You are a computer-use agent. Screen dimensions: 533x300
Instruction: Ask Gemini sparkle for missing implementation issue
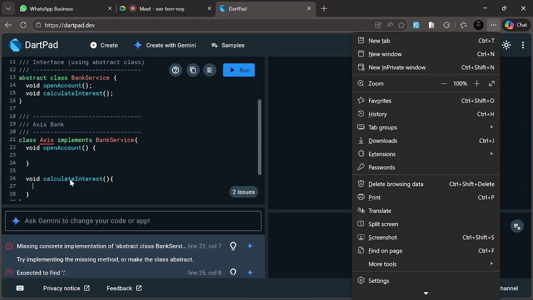tap(250, 246)
